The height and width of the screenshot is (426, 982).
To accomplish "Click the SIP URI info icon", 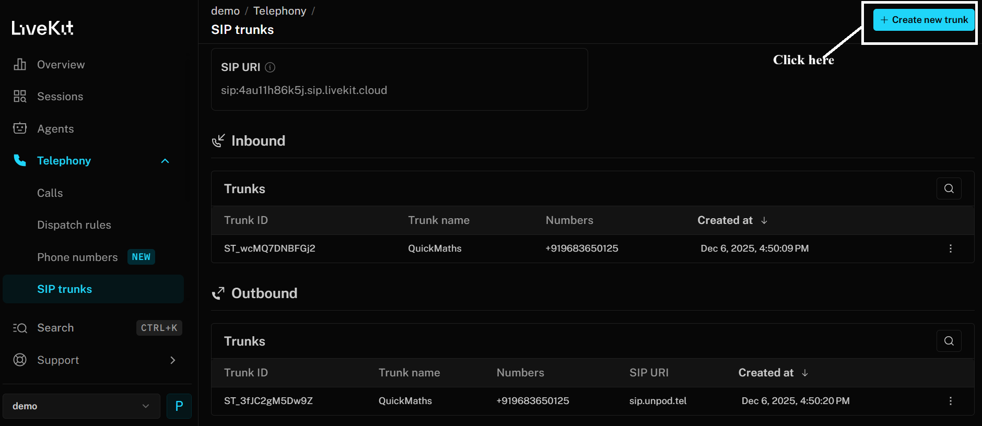I will 270,67.
